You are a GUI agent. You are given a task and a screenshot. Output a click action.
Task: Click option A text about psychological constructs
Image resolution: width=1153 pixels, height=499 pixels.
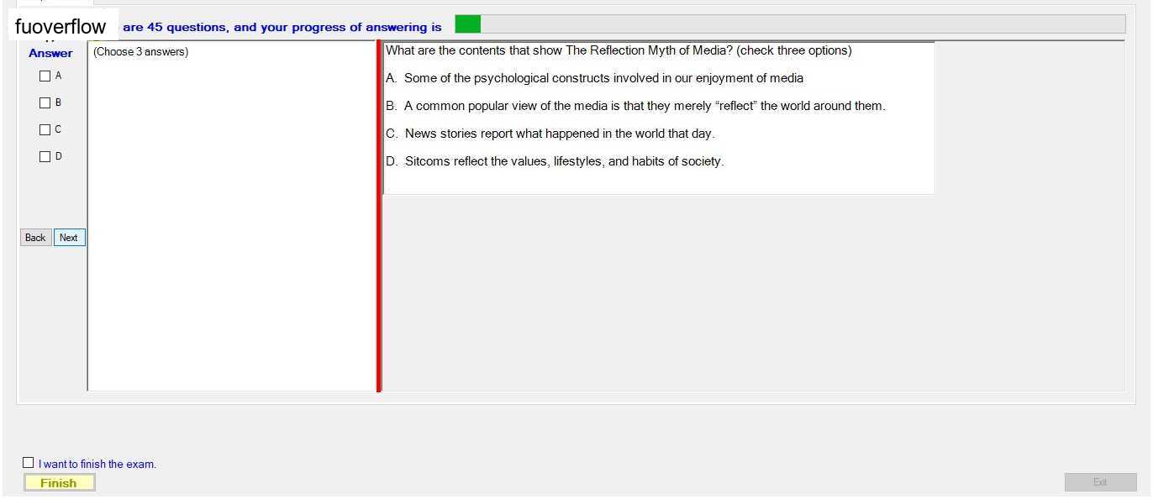click(x=595, y=78)
